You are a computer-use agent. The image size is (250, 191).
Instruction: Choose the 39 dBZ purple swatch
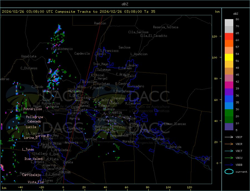pyautogui.click(x=229, y=92)
